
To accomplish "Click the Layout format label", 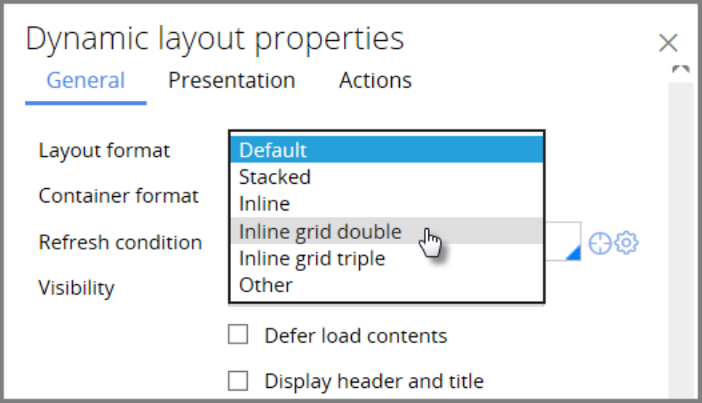I will tap(104, 150).
